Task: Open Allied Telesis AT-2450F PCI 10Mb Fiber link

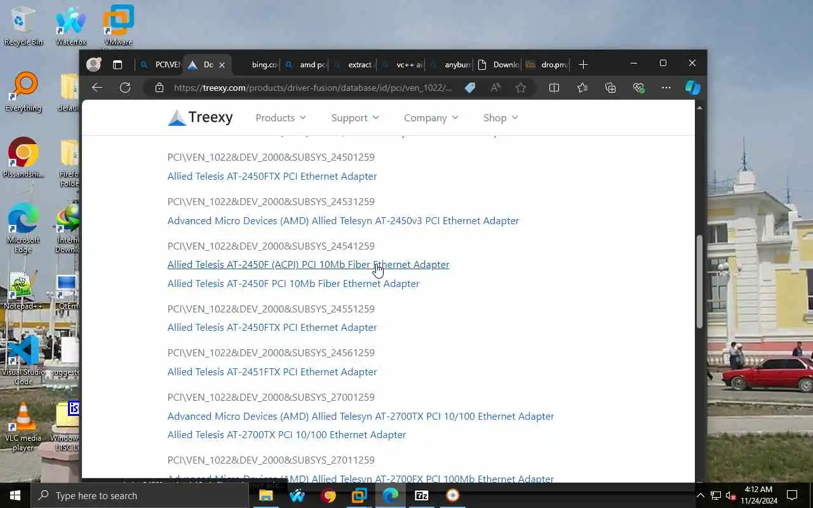Action: tap(293, 283)
